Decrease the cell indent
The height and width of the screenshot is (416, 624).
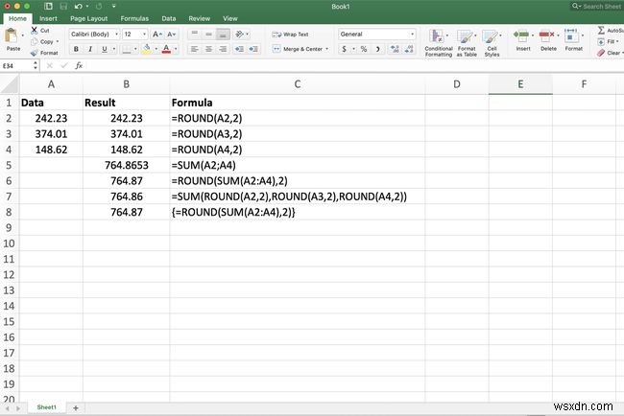[239, 49]
